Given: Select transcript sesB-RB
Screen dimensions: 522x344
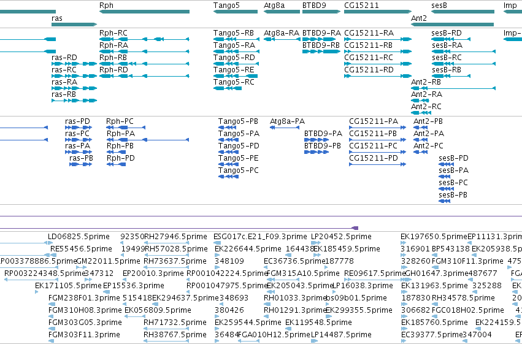Looking at the screenshot, I should [x=451, y=76].
